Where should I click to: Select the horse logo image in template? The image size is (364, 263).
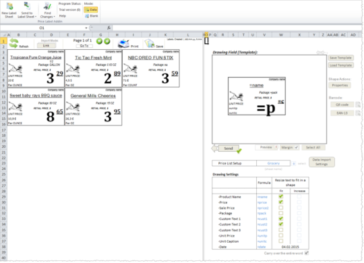(x=237, y=96)
